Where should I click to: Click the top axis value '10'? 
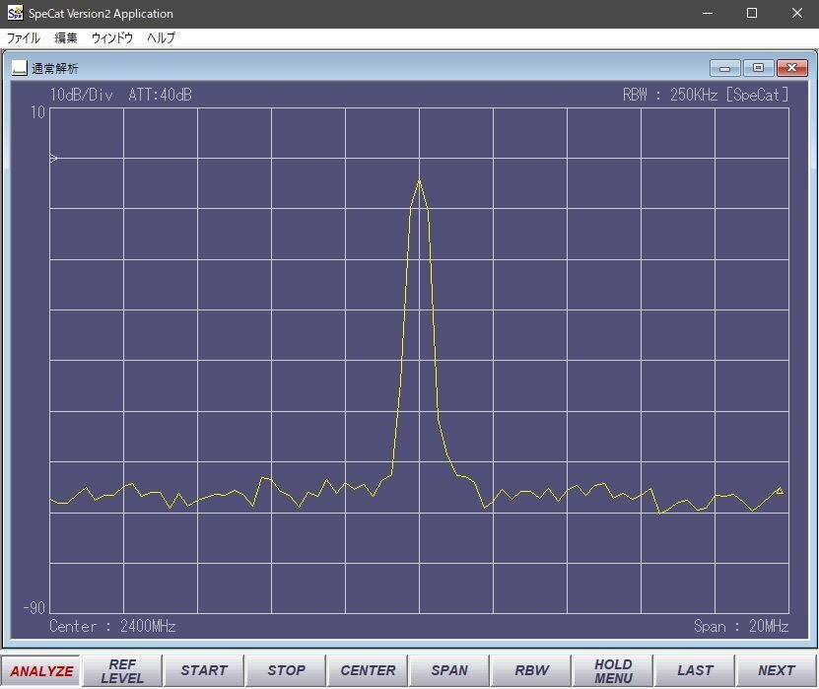tap(37, 111)
